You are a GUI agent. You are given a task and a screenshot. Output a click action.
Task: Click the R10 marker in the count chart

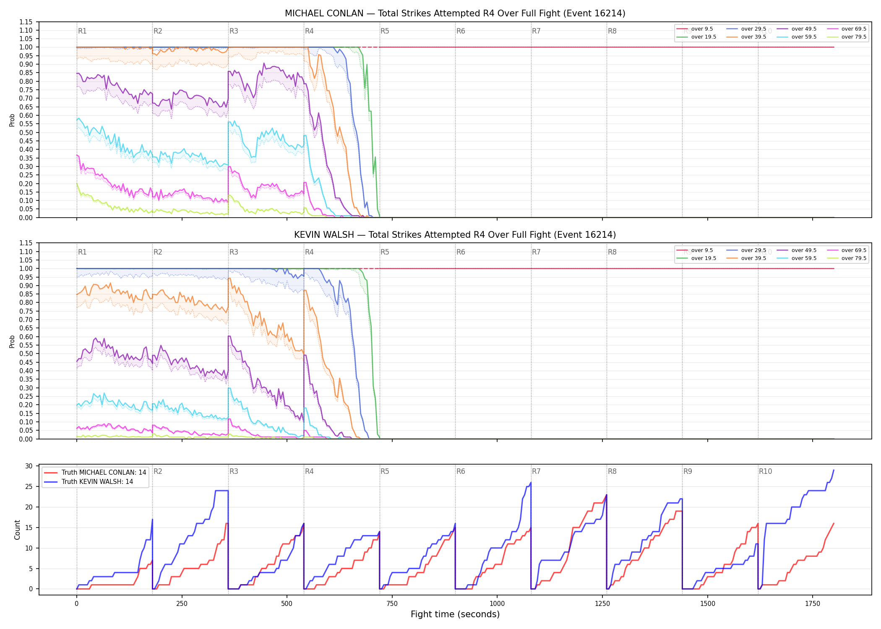(x=765, y=471)
